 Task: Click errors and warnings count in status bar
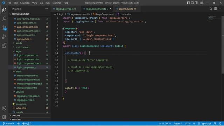point(27,124)
